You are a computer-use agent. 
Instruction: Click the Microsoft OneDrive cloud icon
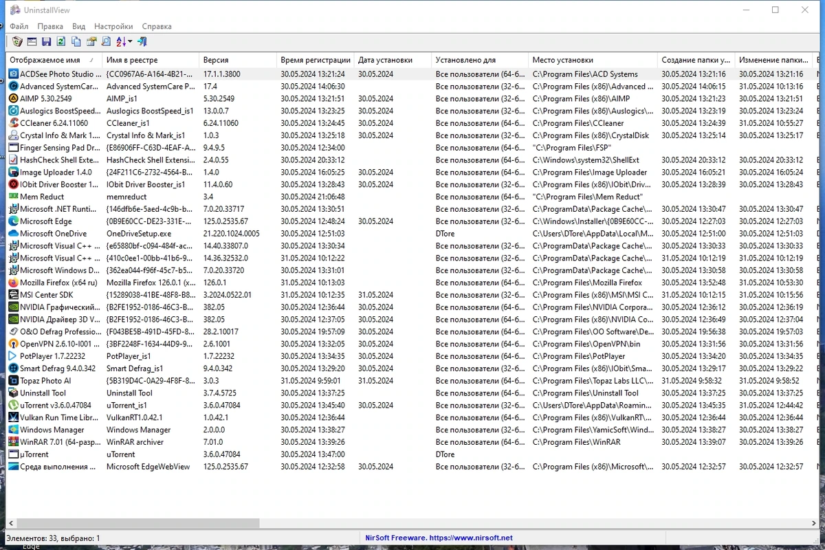click(13, 234)
